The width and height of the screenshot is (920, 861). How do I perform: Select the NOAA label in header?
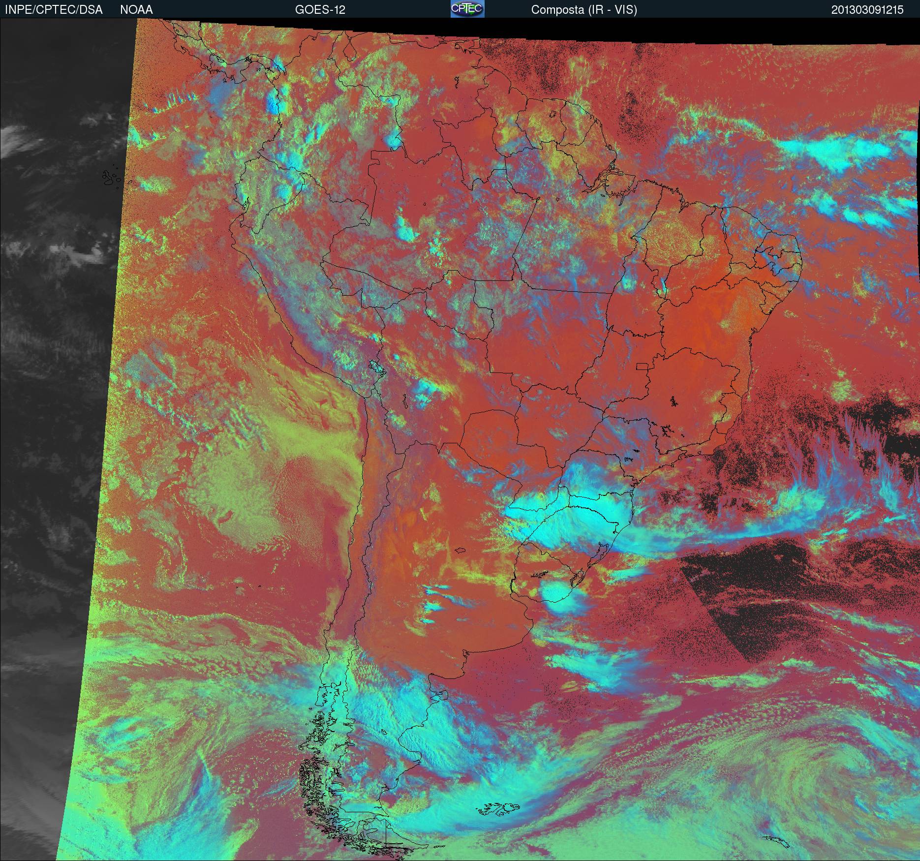136,10
